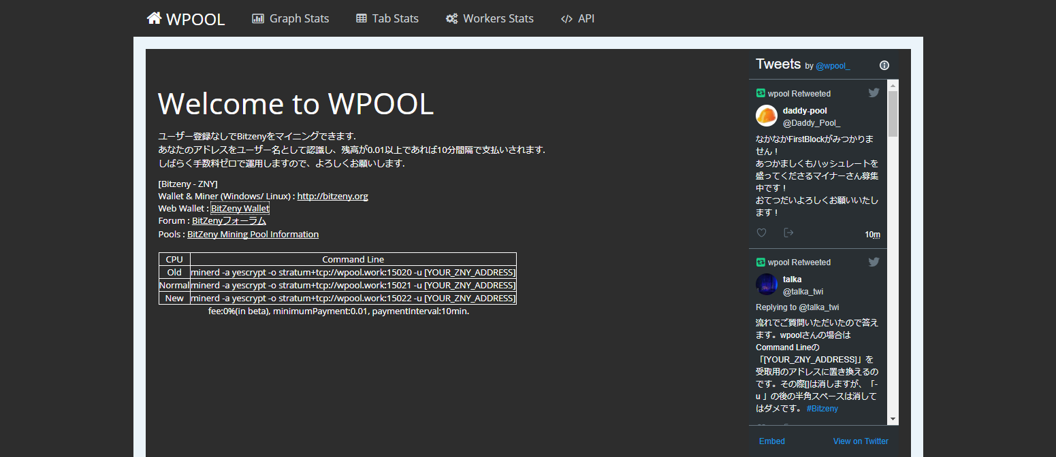
Task: Open the @Daddy_Pool_ handle
Action: coord(812,123)
